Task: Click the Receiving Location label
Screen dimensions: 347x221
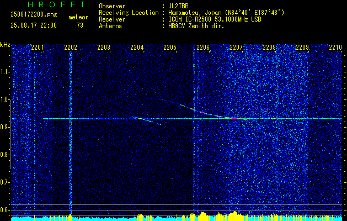Action: click(129, 13)
